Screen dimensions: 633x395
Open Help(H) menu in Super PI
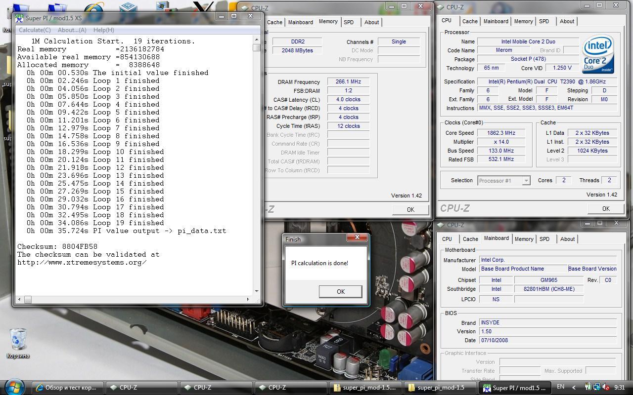pos(104,30)
